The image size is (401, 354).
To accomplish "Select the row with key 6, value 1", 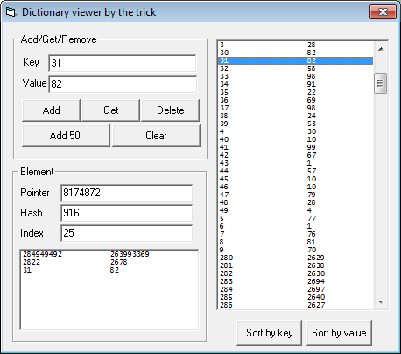I will [296, 226].
